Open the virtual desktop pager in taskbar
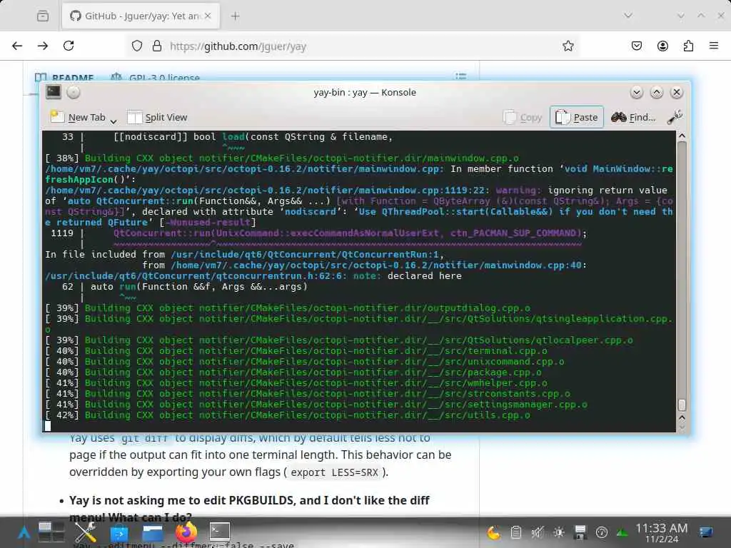Viewport: 731px width, 548px height. (x=51, y=532)
